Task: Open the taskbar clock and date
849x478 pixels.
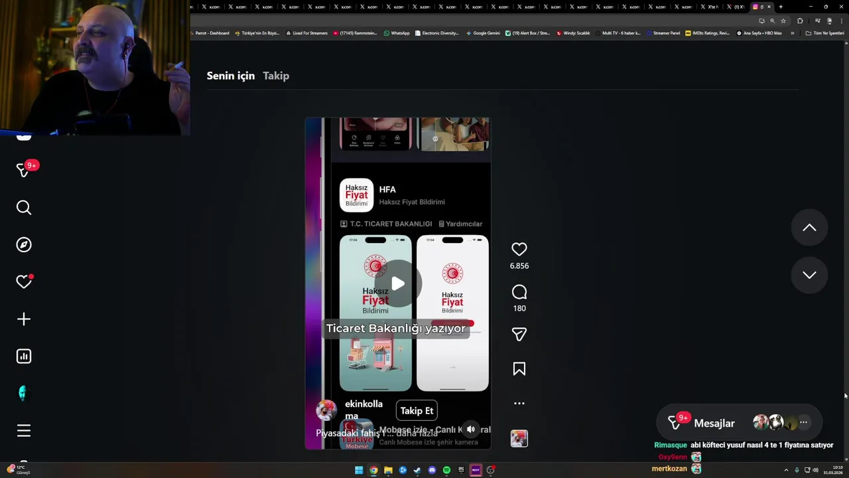Action: tap(833, 470)
